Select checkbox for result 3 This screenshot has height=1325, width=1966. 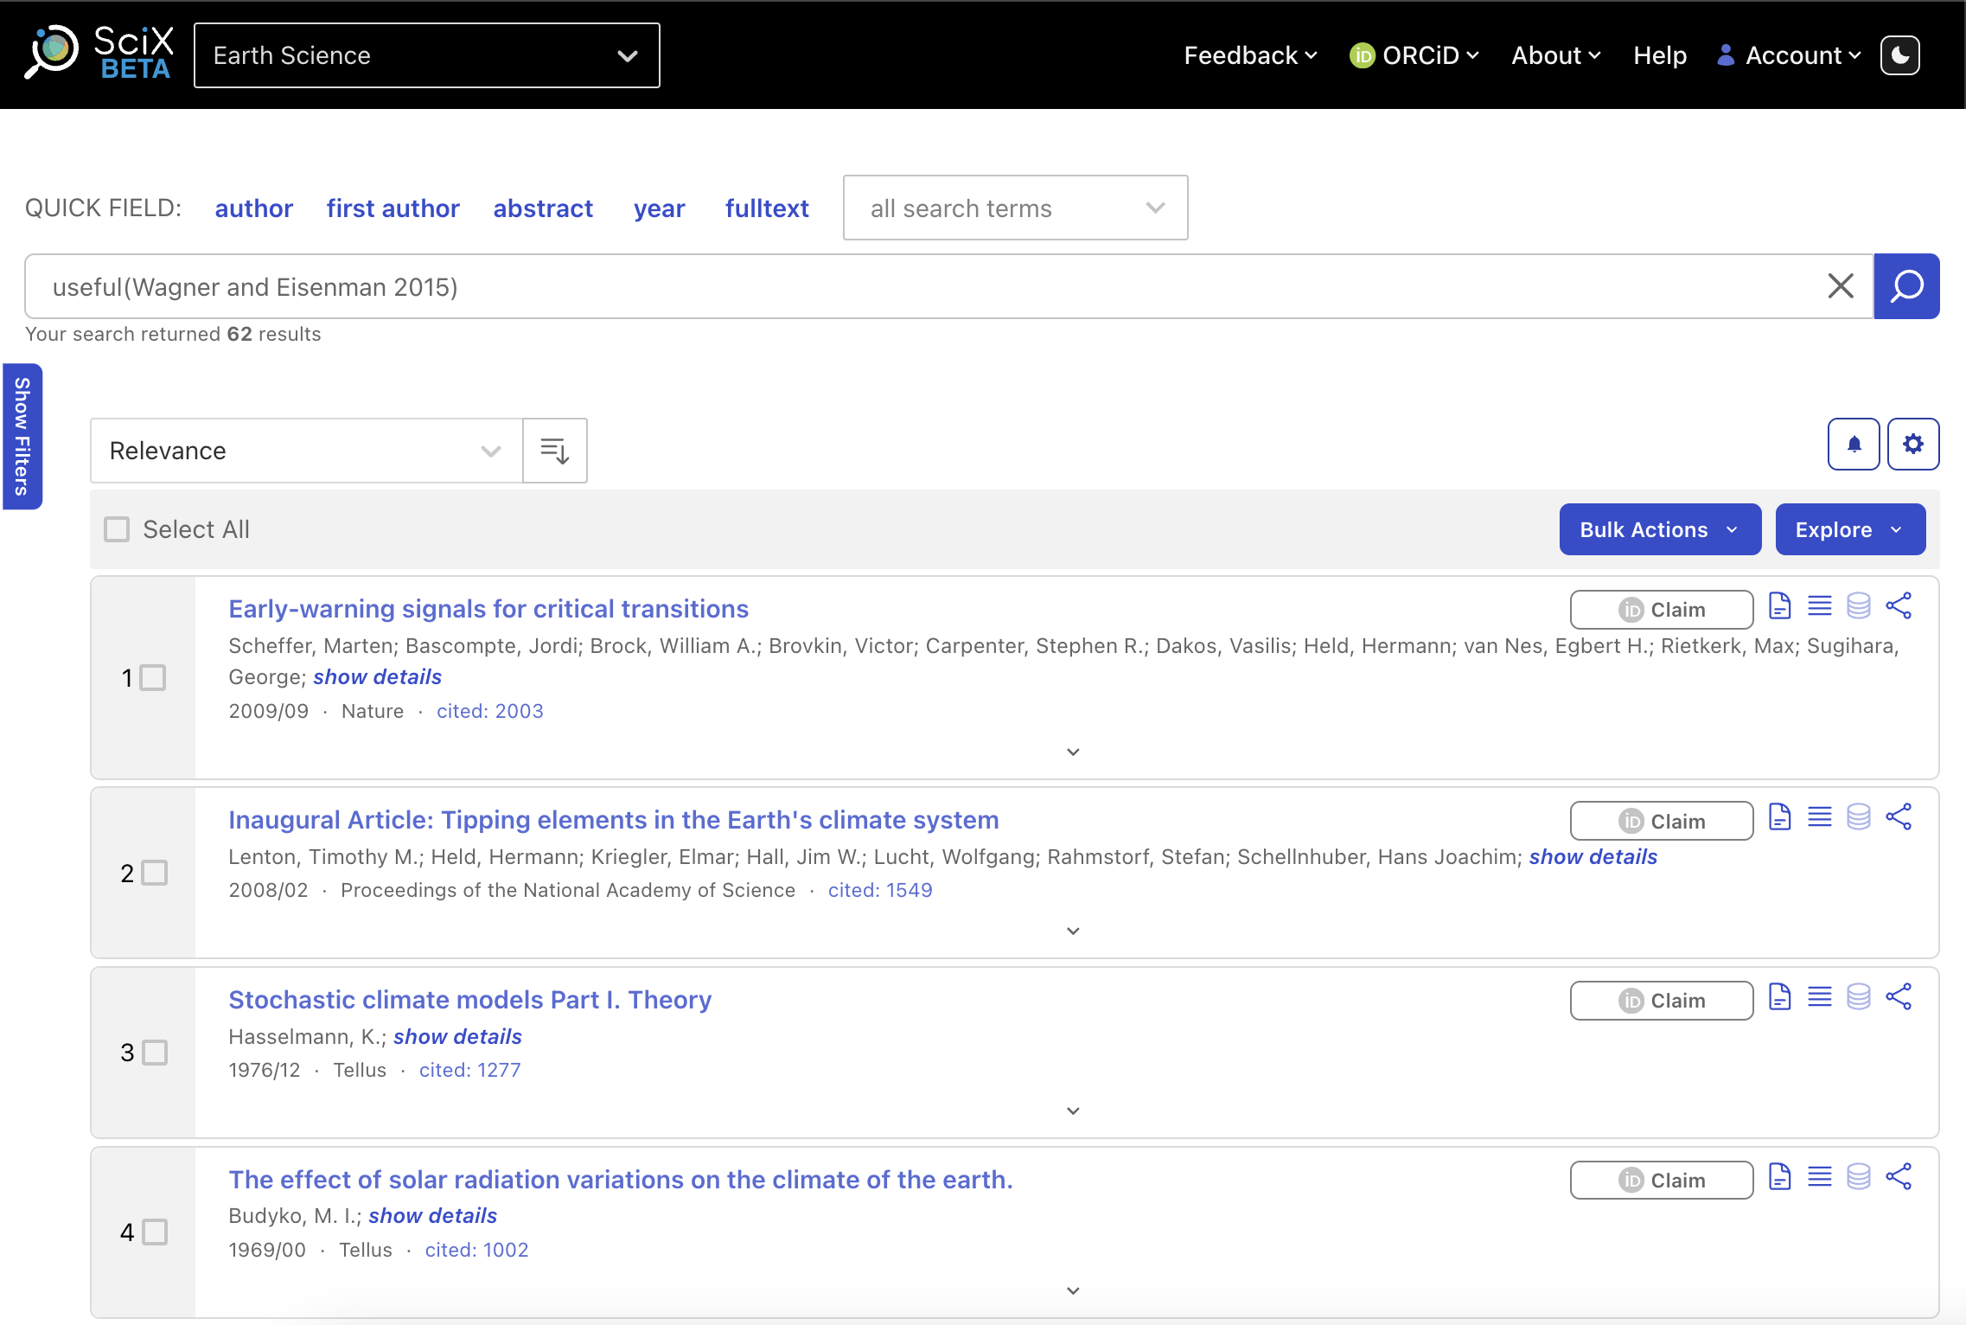point(155,1053)
